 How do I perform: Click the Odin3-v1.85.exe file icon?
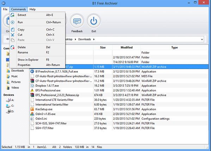tap(32, 114)
